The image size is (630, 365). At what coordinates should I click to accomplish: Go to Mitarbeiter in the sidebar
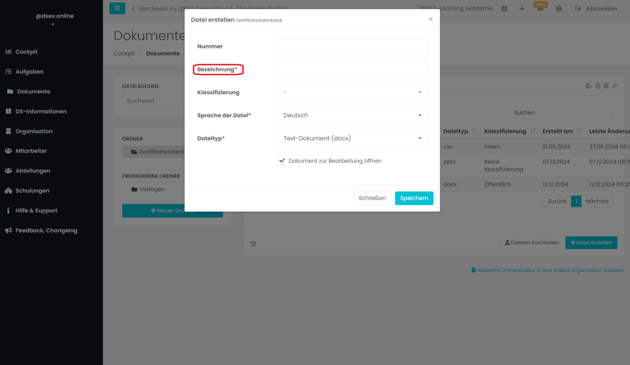pyautogui.click(x=31, y=151)
